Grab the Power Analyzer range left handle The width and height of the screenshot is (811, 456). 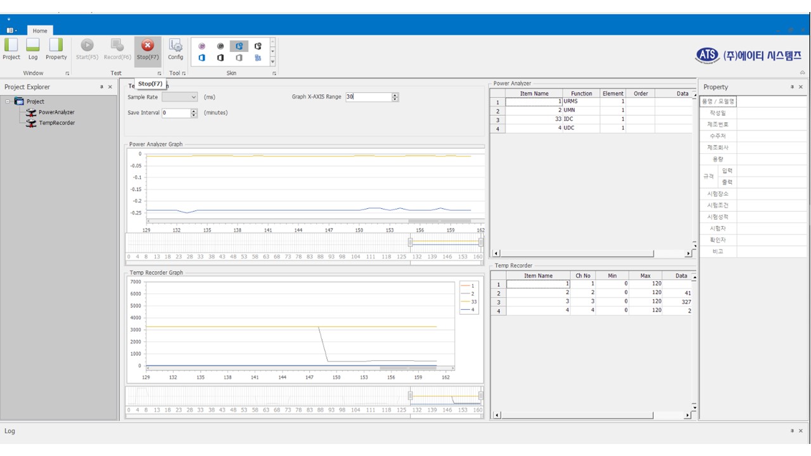411,242
